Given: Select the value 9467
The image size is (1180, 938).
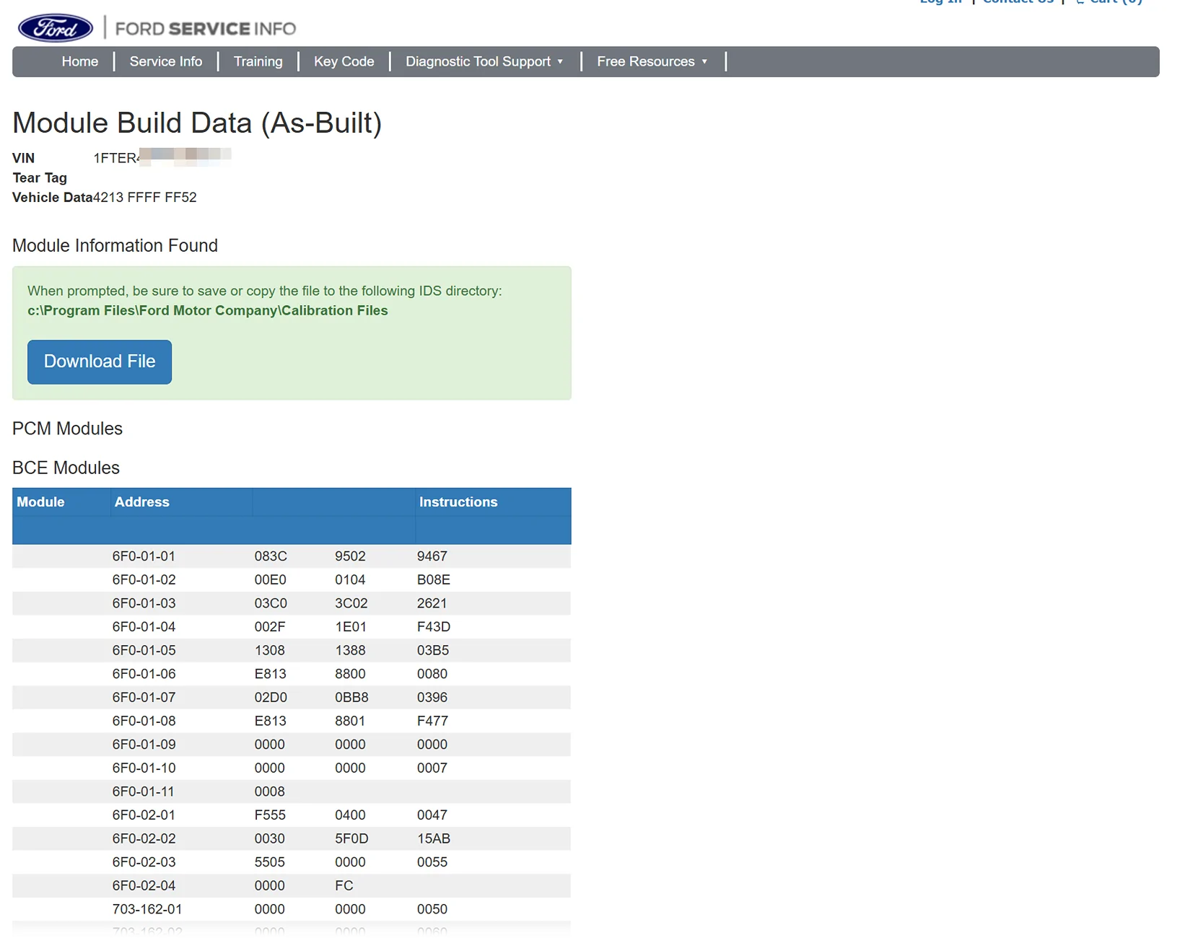Looking at the screenshot, I should [x=432, y=556].
